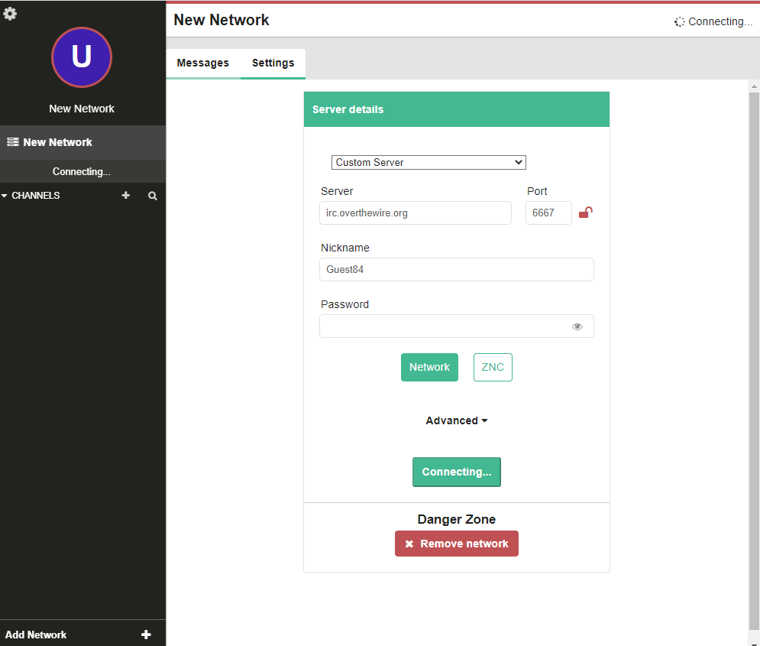Click the vertical scrollbar on the right
This screenshot has height=646, width=760.
(754, 362)
